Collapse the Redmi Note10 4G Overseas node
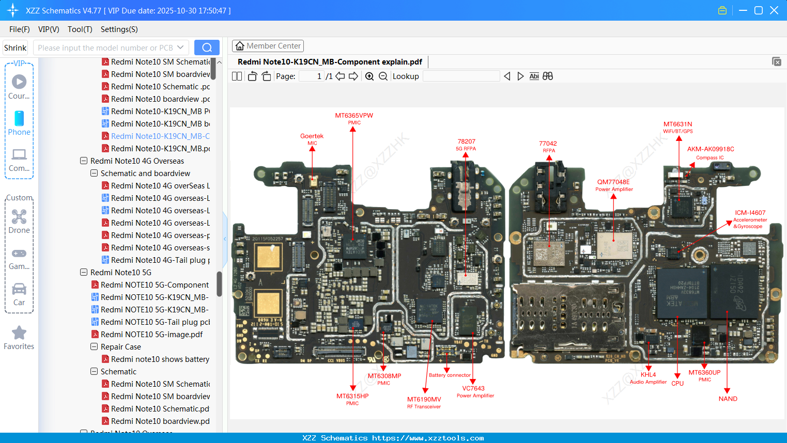 [84, 161]
